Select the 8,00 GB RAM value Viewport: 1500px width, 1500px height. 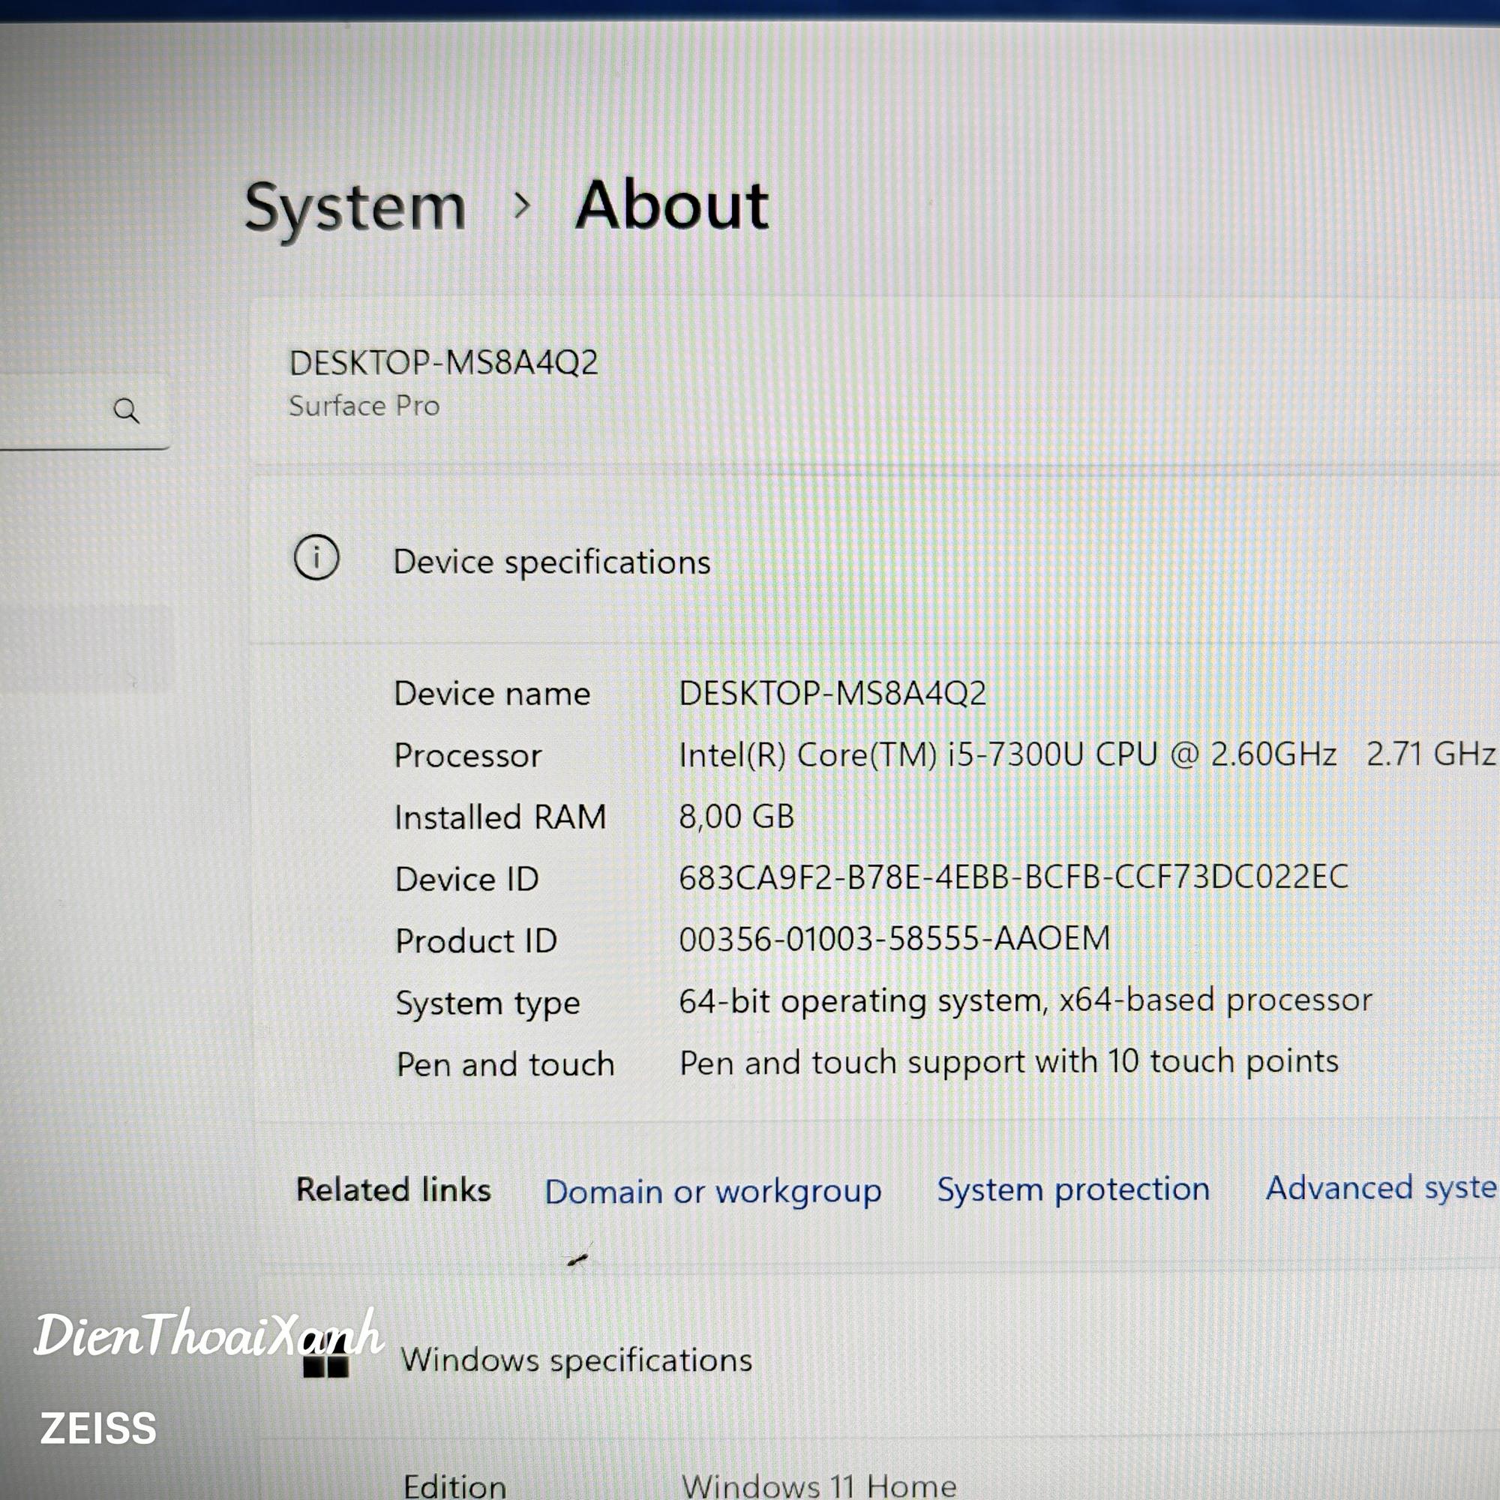[736, 816]
